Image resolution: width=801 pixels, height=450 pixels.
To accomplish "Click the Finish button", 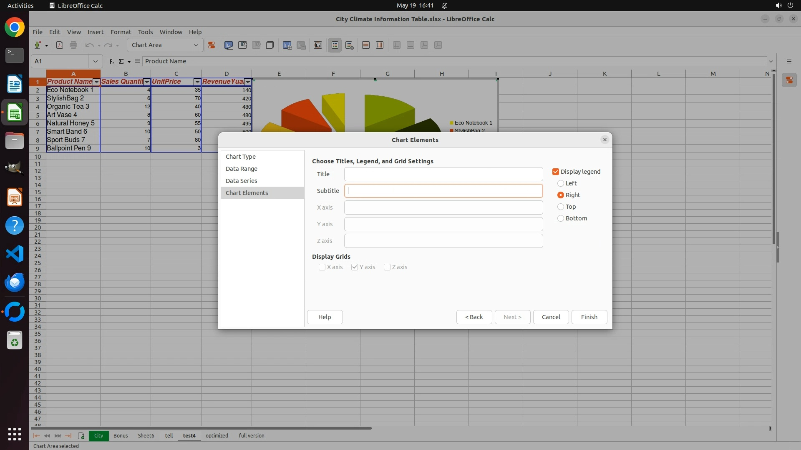I will coord(589,317).
